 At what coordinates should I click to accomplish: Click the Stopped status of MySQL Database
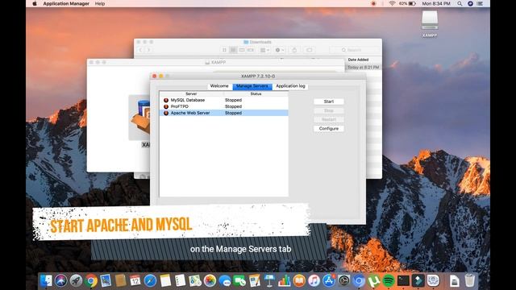(233, 100)
